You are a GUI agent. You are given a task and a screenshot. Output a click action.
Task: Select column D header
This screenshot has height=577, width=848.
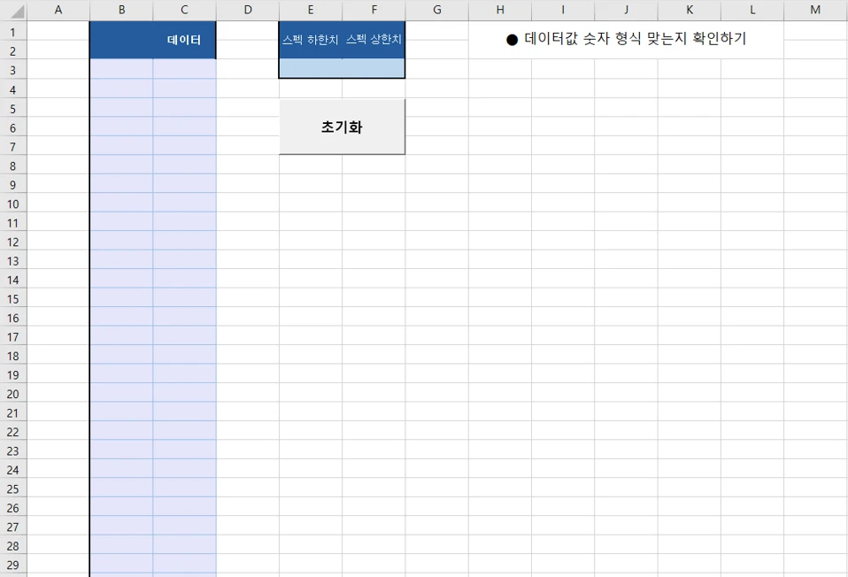point(248,11)
